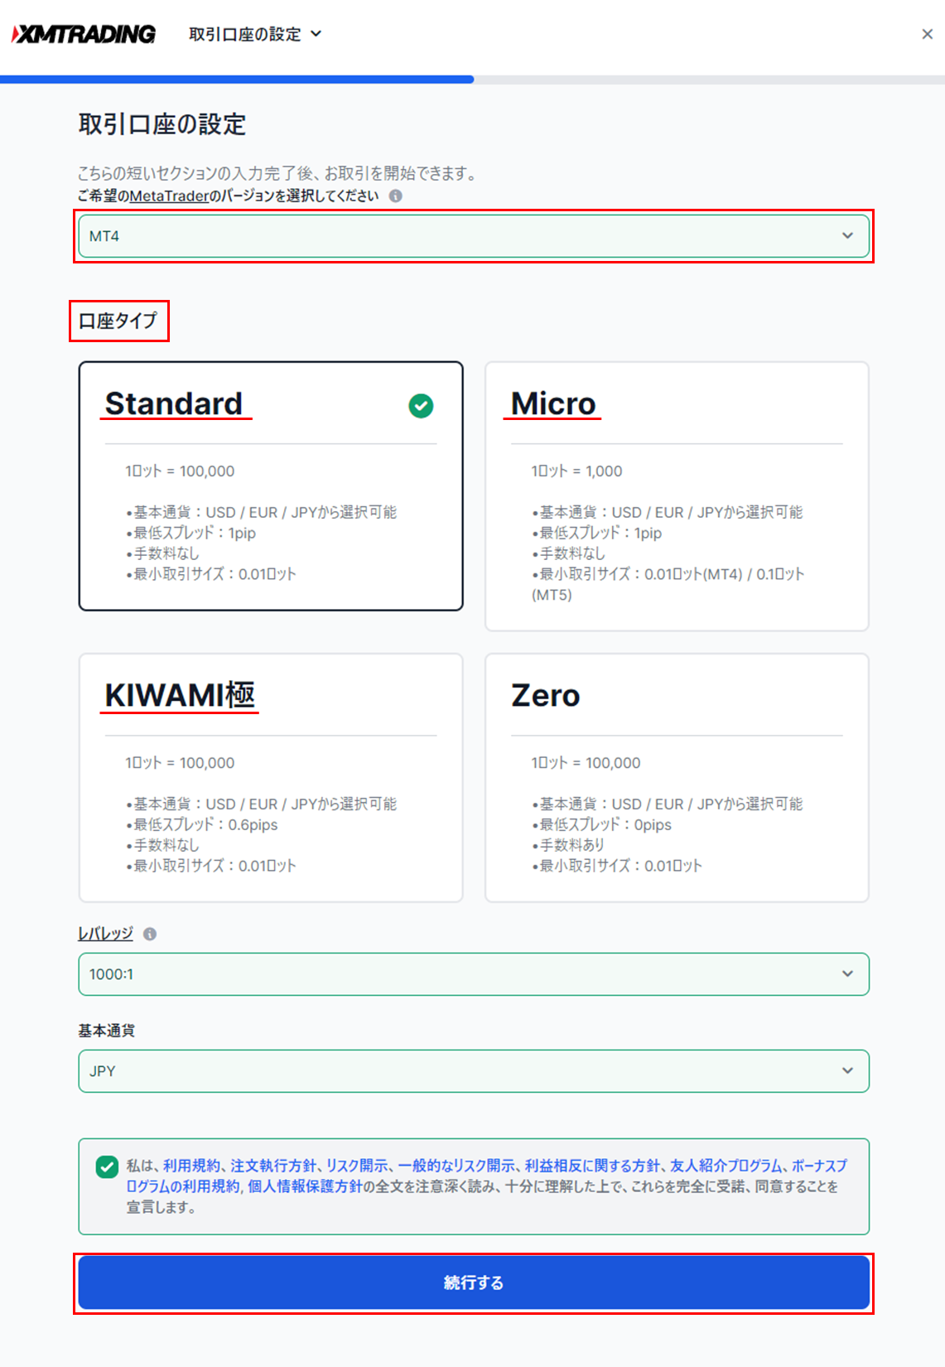
Task: Open the 注文執行方針 link
Action: 273,1166
